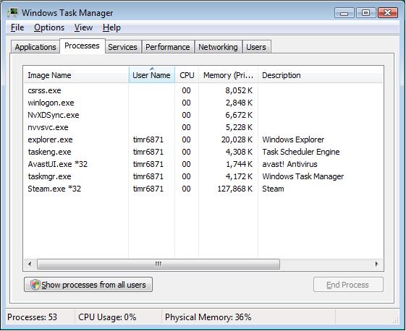Click the Task Scheduler Engine description
Screen dimensions: 406x331
pos(301,152)
